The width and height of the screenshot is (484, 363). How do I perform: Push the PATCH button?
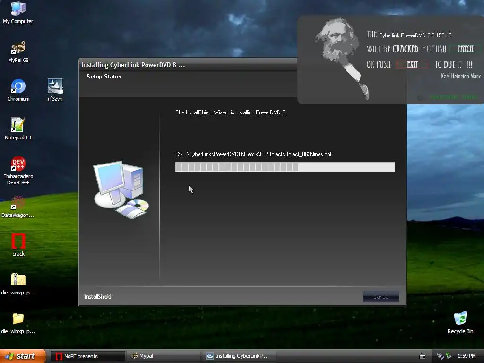[465, 49]
